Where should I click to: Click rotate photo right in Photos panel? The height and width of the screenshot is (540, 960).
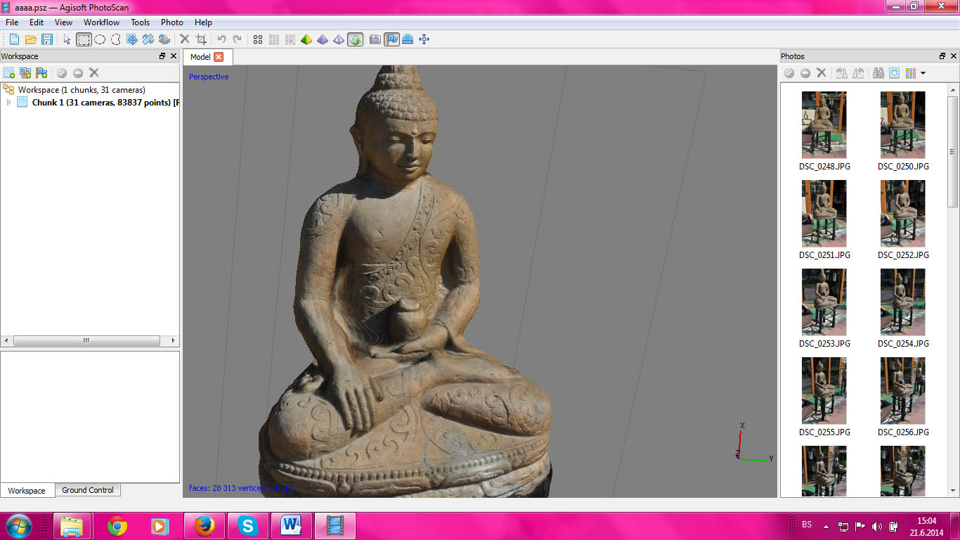point(841,72)
